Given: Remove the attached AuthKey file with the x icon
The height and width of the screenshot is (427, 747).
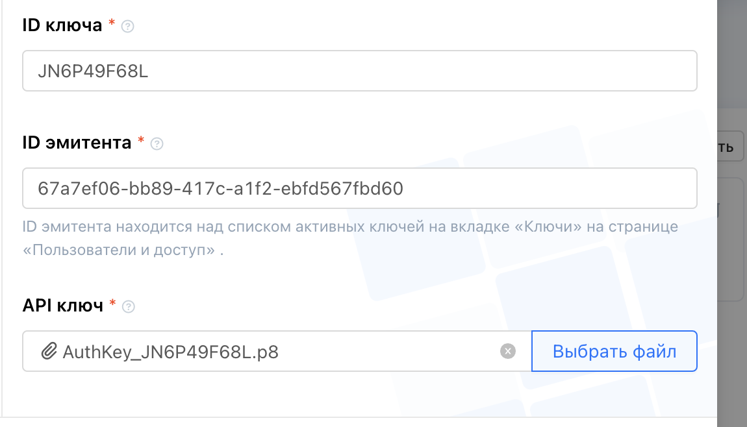Looking at the screenshot, I should pyautogui.click(x=508, y=351).
